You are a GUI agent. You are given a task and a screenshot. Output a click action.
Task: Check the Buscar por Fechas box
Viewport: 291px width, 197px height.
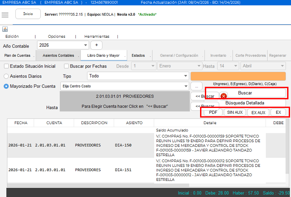66,66
